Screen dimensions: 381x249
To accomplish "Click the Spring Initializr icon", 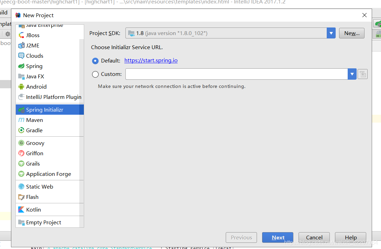I will [21, 110].
